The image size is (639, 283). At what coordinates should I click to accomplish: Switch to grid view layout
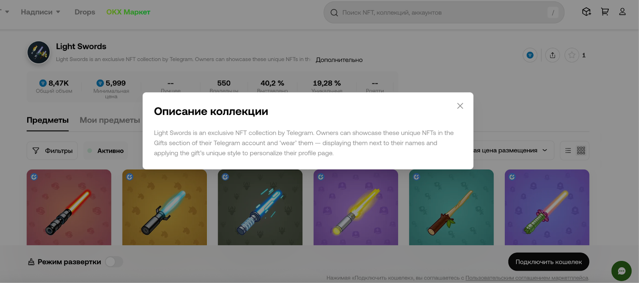(x=581, y=150)
